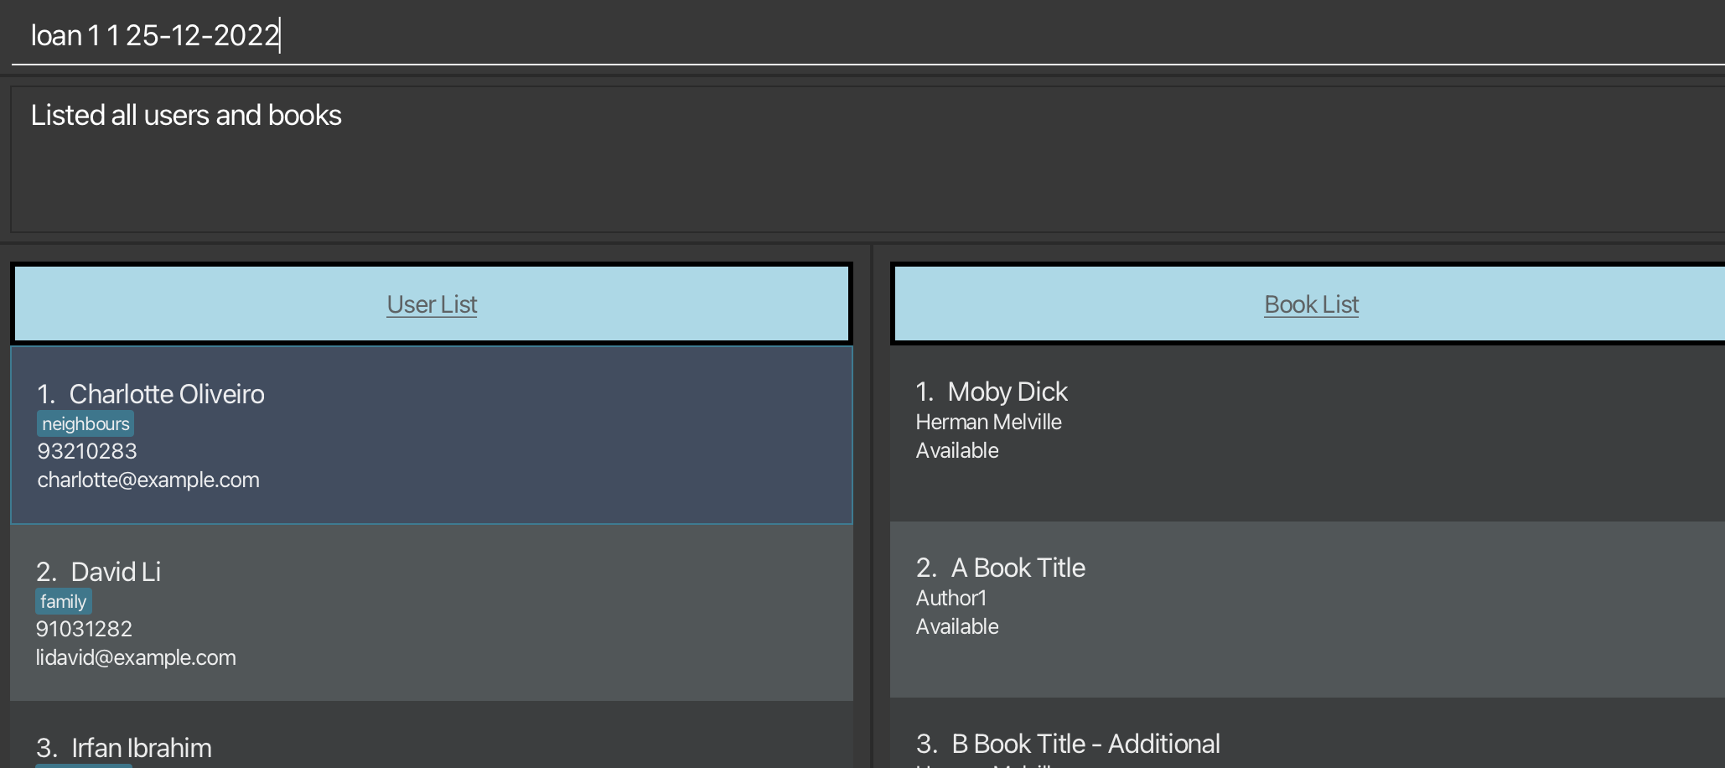Select book title Moby Dick
This screenshot has width=1725, height=768.
click(1008, 392)
